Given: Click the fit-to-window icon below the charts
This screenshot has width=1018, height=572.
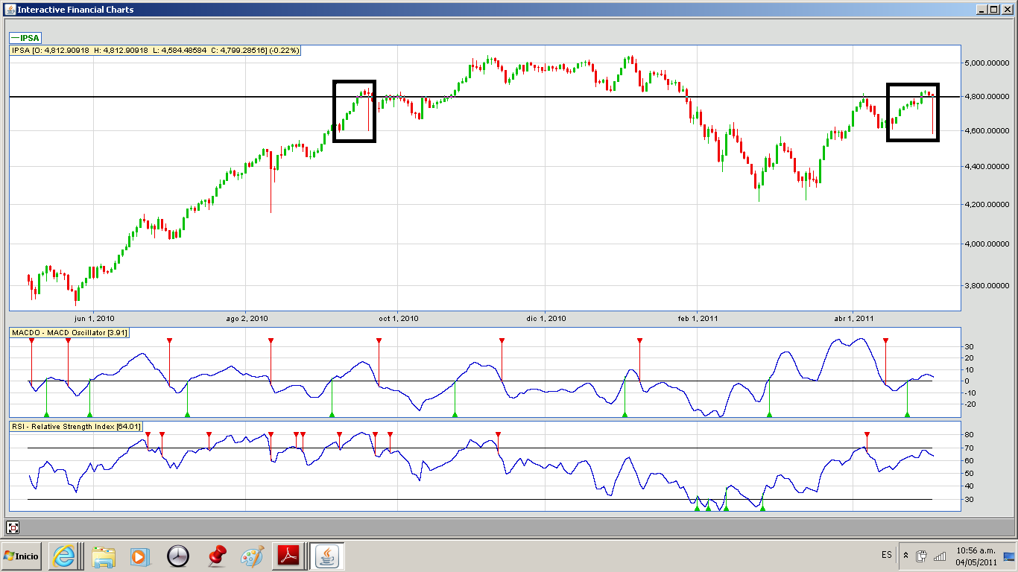Looking at the screenshot, I should 13,528.
